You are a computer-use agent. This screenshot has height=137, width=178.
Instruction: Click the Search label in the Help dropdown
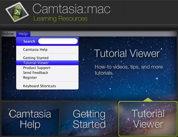pos(29,42)
